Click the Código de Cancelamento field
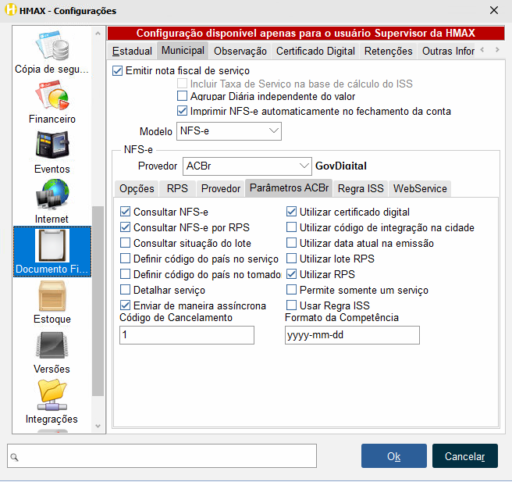512x482 pixels. [187, 335]
